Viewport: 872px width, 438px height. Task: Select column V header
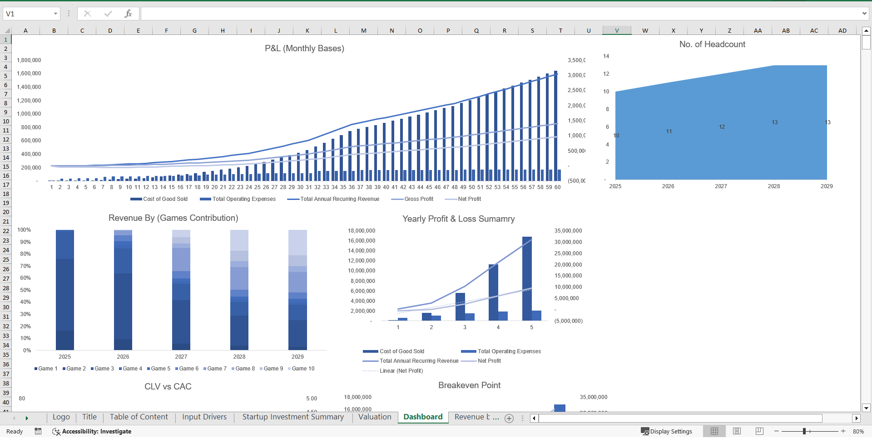tap(617, 30)
